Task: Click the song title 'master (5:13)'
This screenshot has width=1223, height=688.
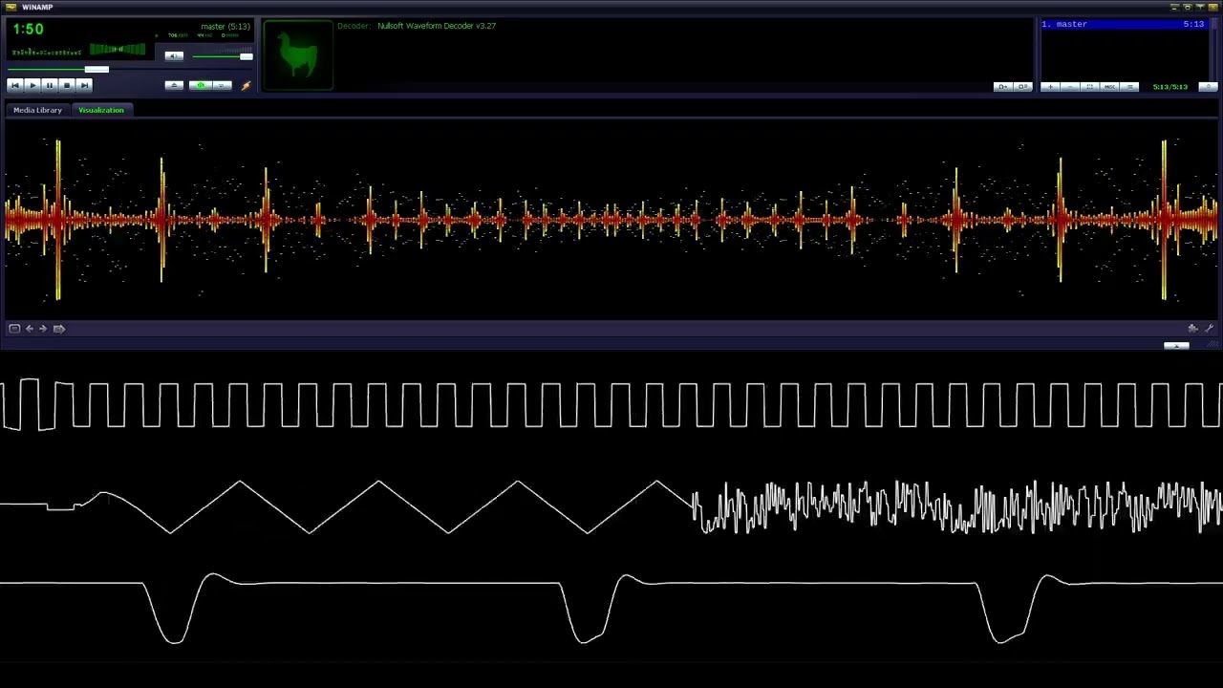Action: pos(225,27)
